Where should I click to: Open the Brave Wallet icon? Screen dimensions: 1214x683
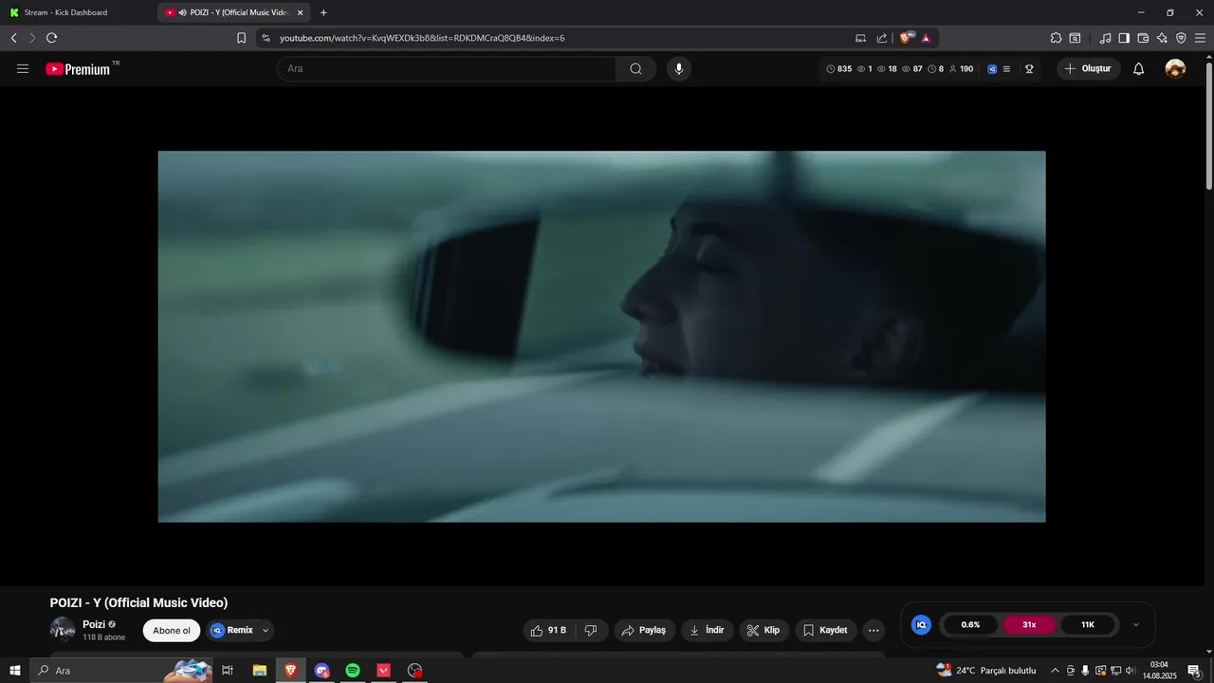[x=1143, y=38]
